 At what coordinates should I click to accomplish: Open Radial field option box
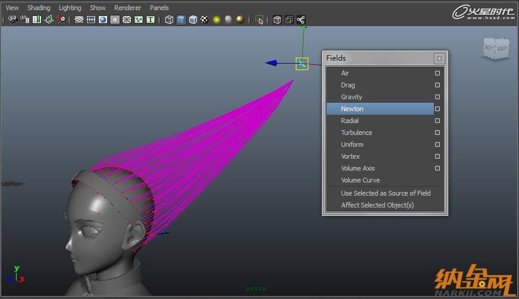coord(437,121)
